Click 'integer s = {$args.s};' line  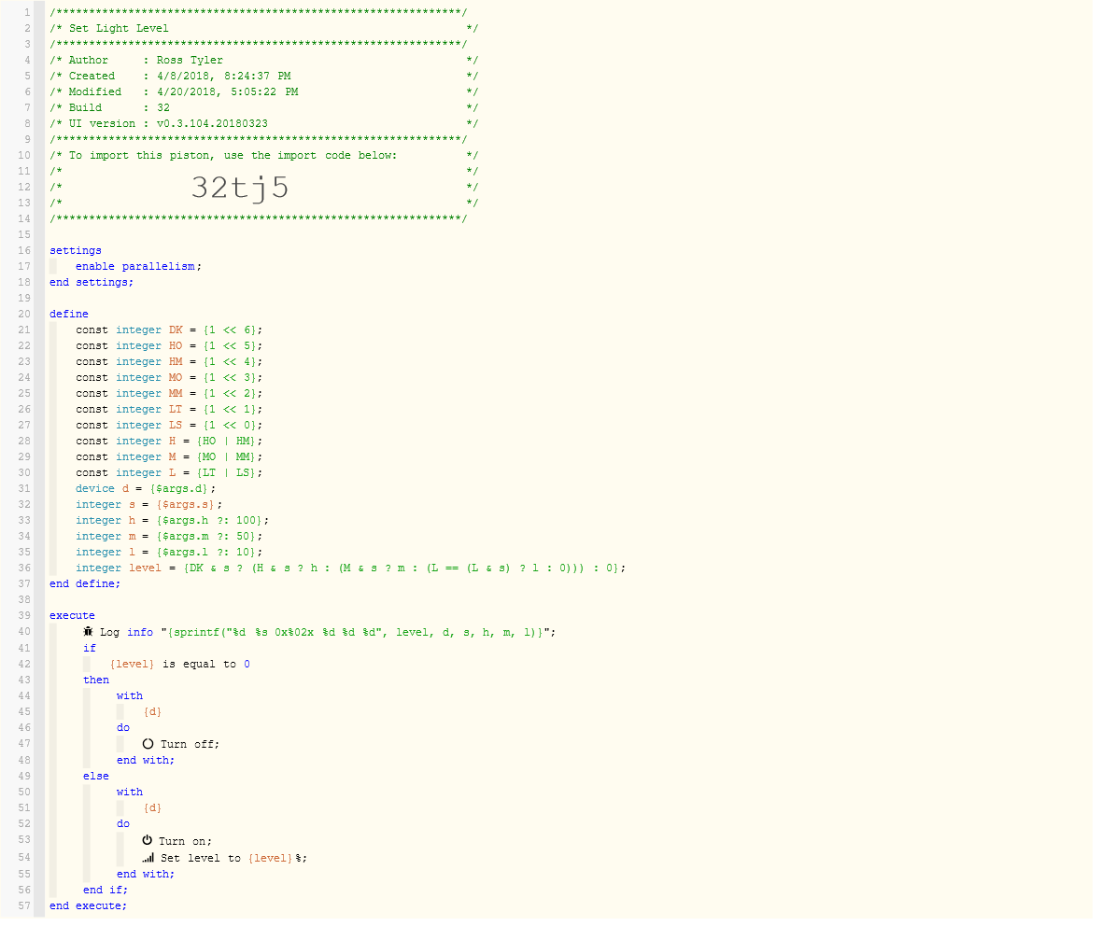[x=148, y=505]
